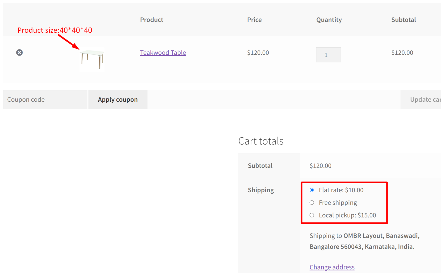Viewport: 441px width, 273px height.
Task: Click the Teakwood Table product thumbnail
Action: (x=92, y=59)
